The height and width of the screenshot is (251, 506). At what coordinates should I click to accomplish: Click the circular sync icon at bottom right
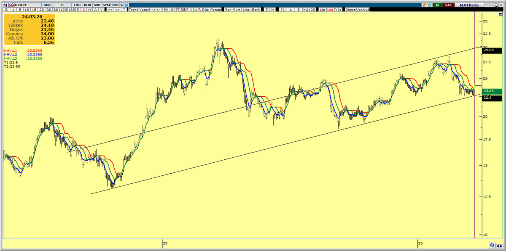pyautogui.click(x=492, y=245)
